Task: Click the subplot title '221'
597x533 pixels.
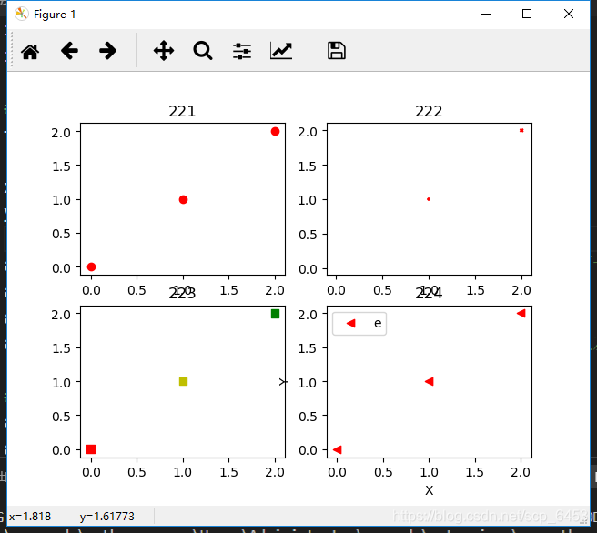Action: [182, 112]
